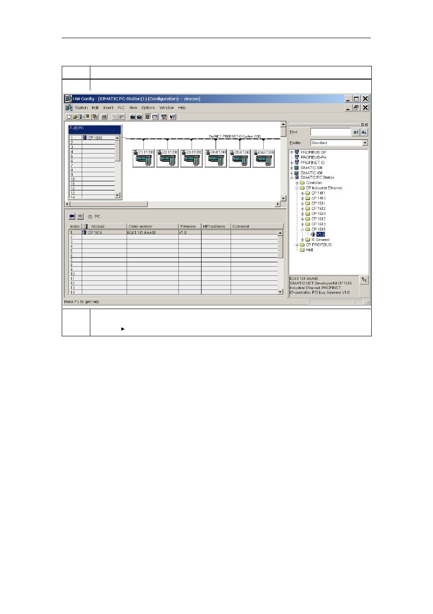Expand the PROFIBUS DP tree node
Screen dimensions: 433x614
[292, 152]
